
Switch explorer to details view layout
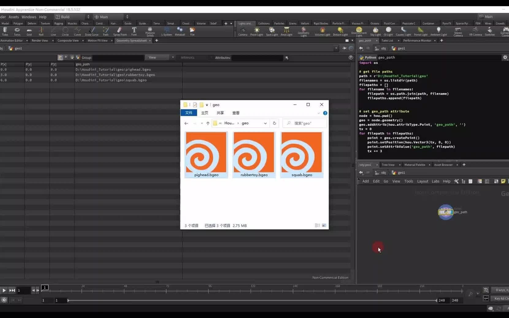click(318, 225)
